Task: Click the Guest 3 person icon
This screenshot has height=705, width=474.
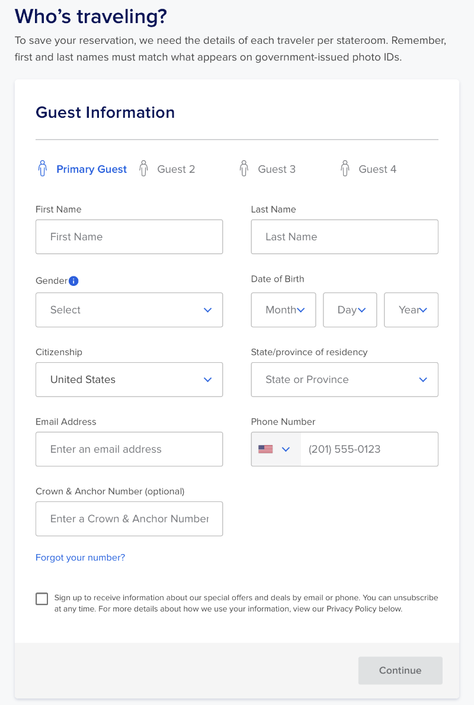Action: 244,169
